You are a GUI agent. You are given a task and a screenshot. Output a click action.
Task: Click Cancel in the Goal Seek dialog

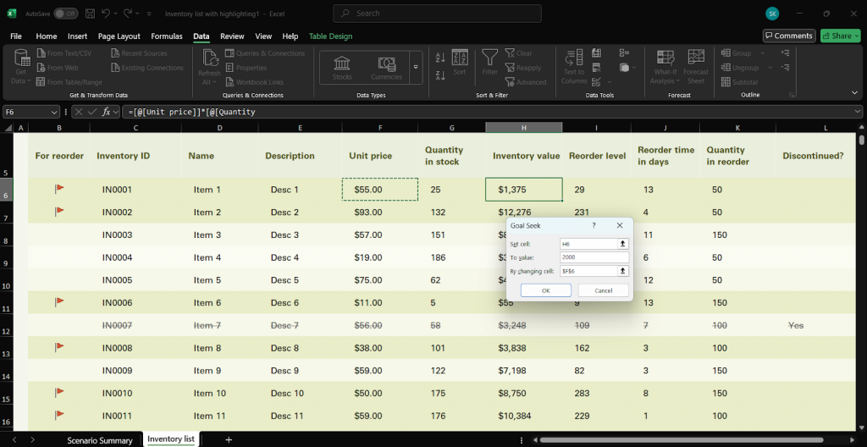click(x=603, y=290)
